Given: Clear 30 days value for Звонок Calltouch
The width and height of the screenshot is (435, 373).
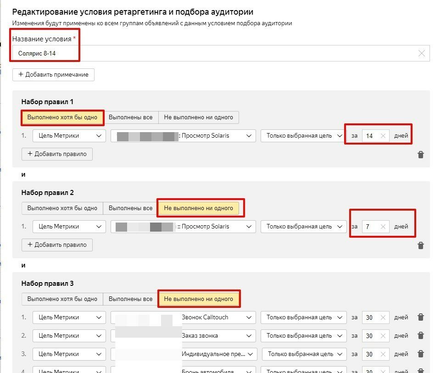Looking at the screenshot, I should 383,317.
